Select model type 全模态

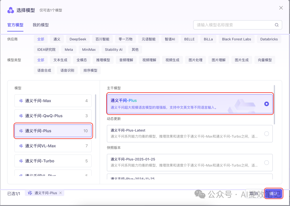[82, 60]
